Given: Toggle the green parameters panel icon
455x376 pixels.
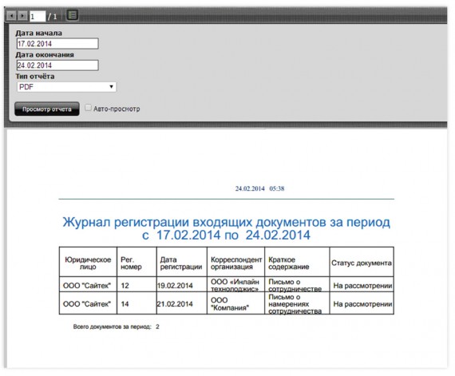Looking at the screenshot, I should [73, 15].
